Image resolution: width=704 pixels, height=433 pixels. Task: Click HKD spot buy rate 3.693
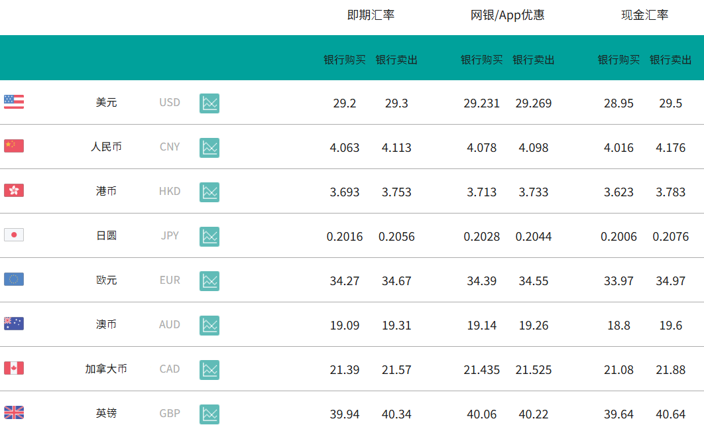[x=344, y=192]
